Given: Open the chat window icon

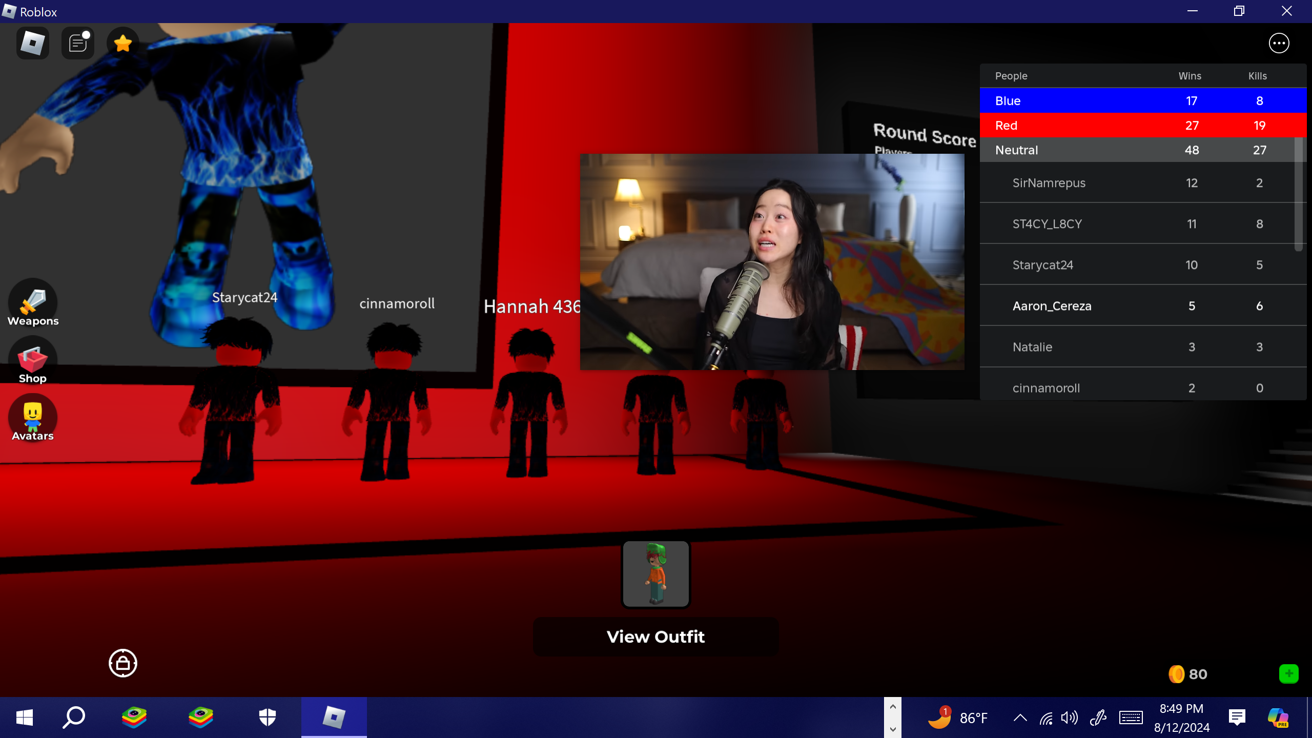Looking at the screenshot, I should pyautogui.click(x=78, y=43).
